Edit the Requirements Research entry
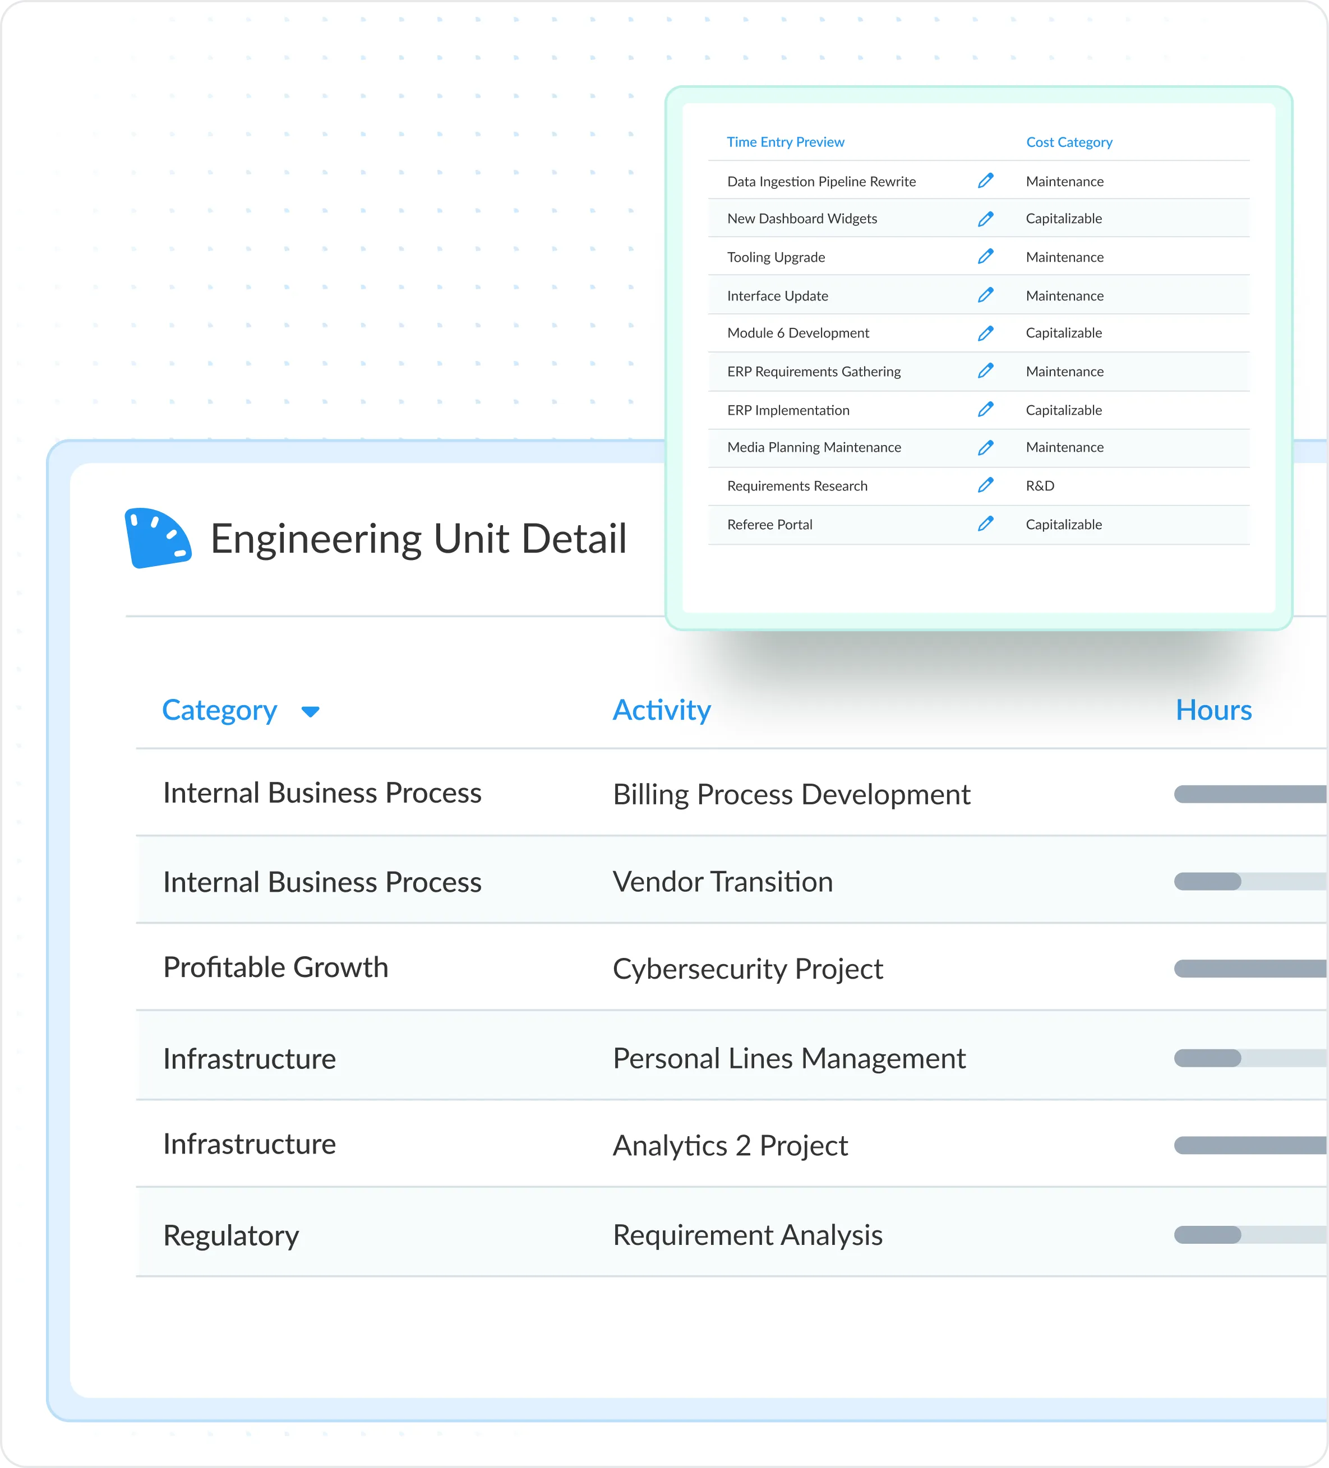The height and width of the screenshot is (1468, 1329). (x=985, y=485)
